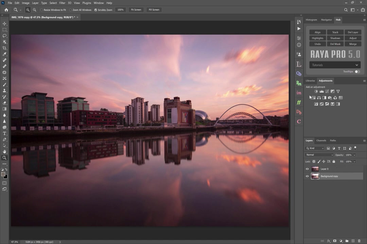Click the delete layer trash icon

[359, 241]
